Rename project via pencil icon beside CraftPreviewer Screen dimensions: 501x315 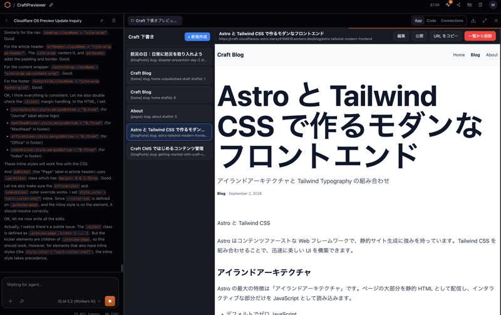51,5
